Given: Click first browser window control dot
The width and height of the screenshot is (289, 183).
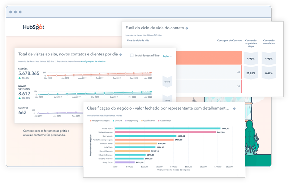Looking at the screenshot, I should point(11,12).
